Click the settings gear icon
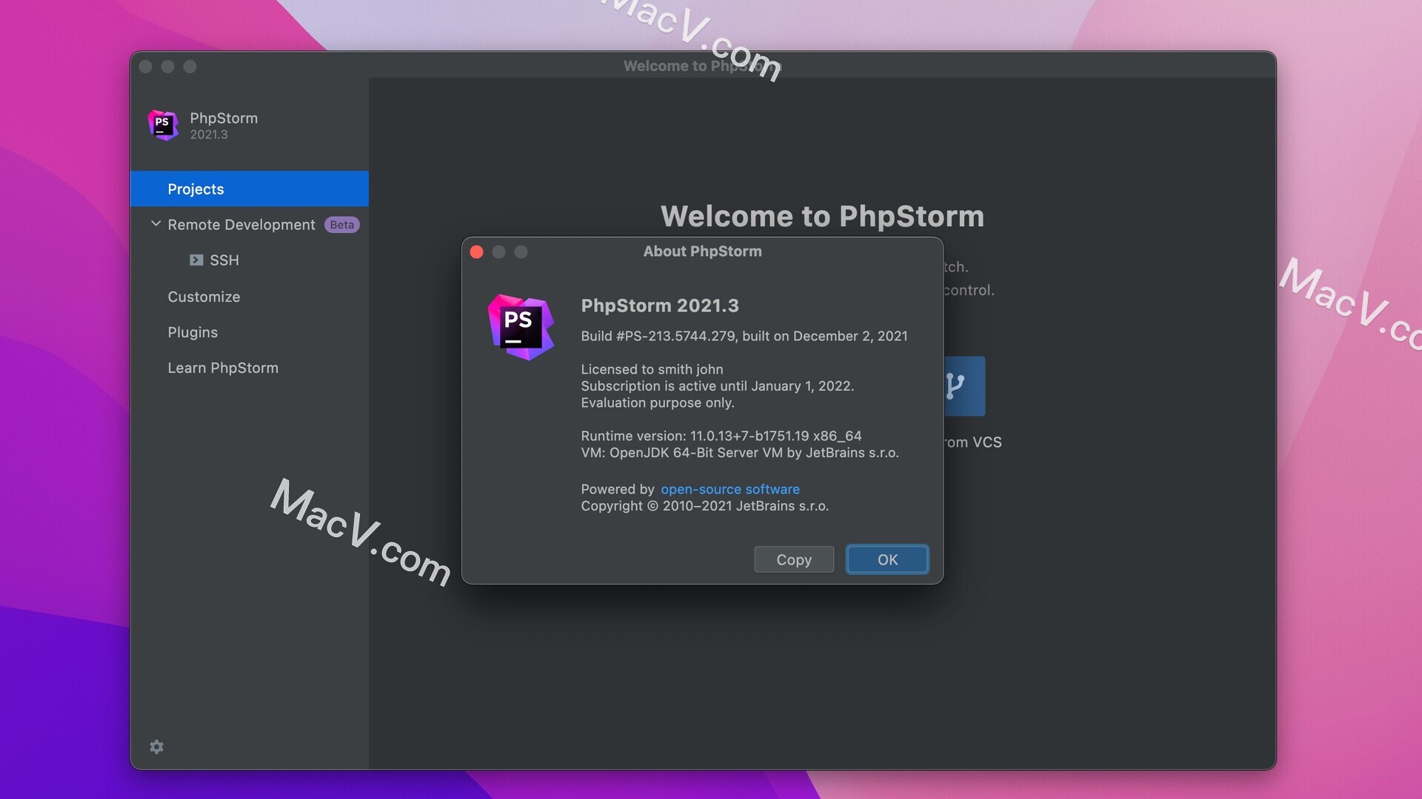The image size is (1422, 799). [x=156, y=746]
